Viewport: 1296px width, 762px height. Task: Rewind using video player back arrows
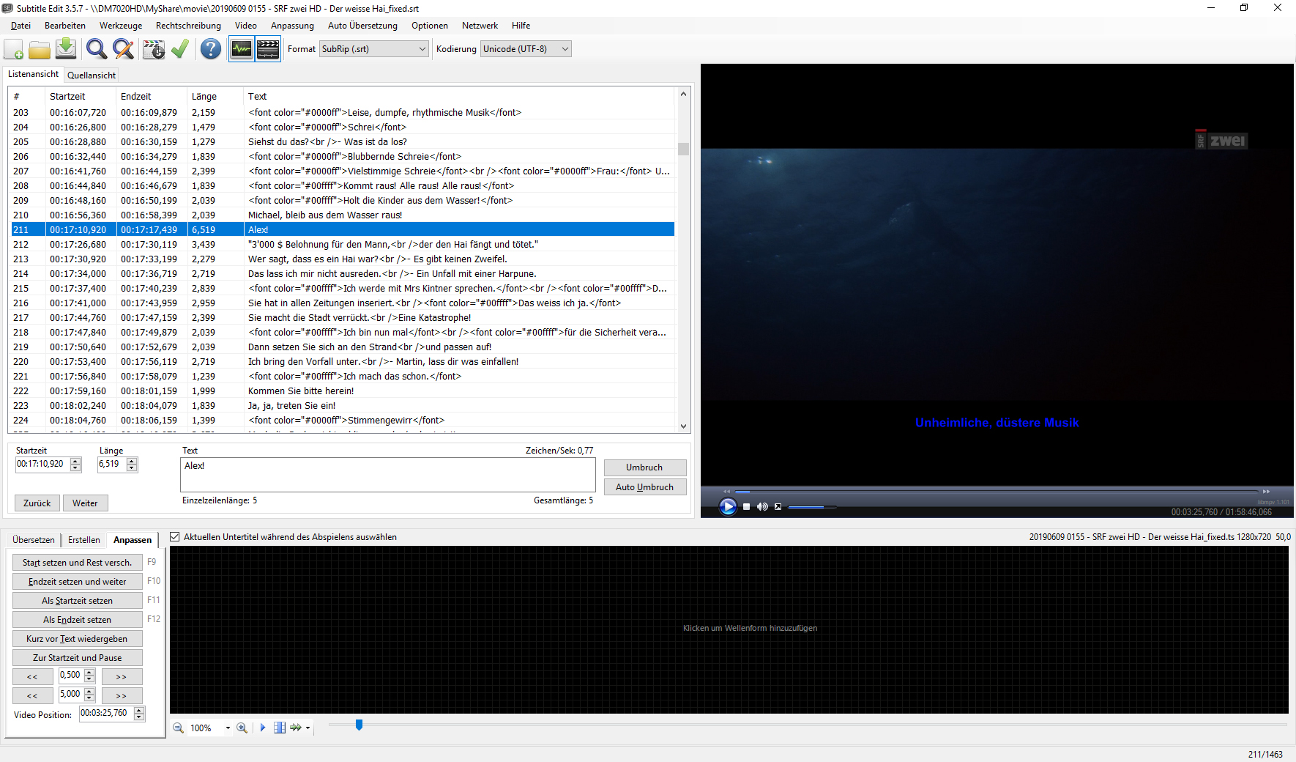[726, 491]
